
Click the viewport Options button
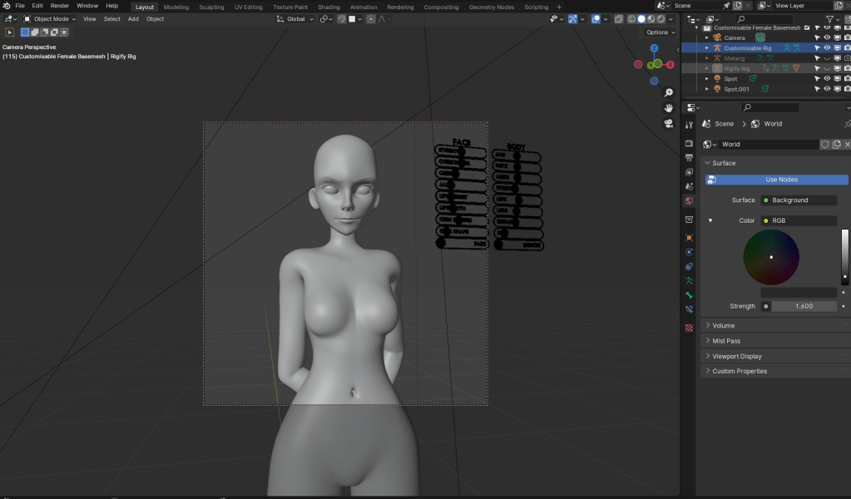659,32
